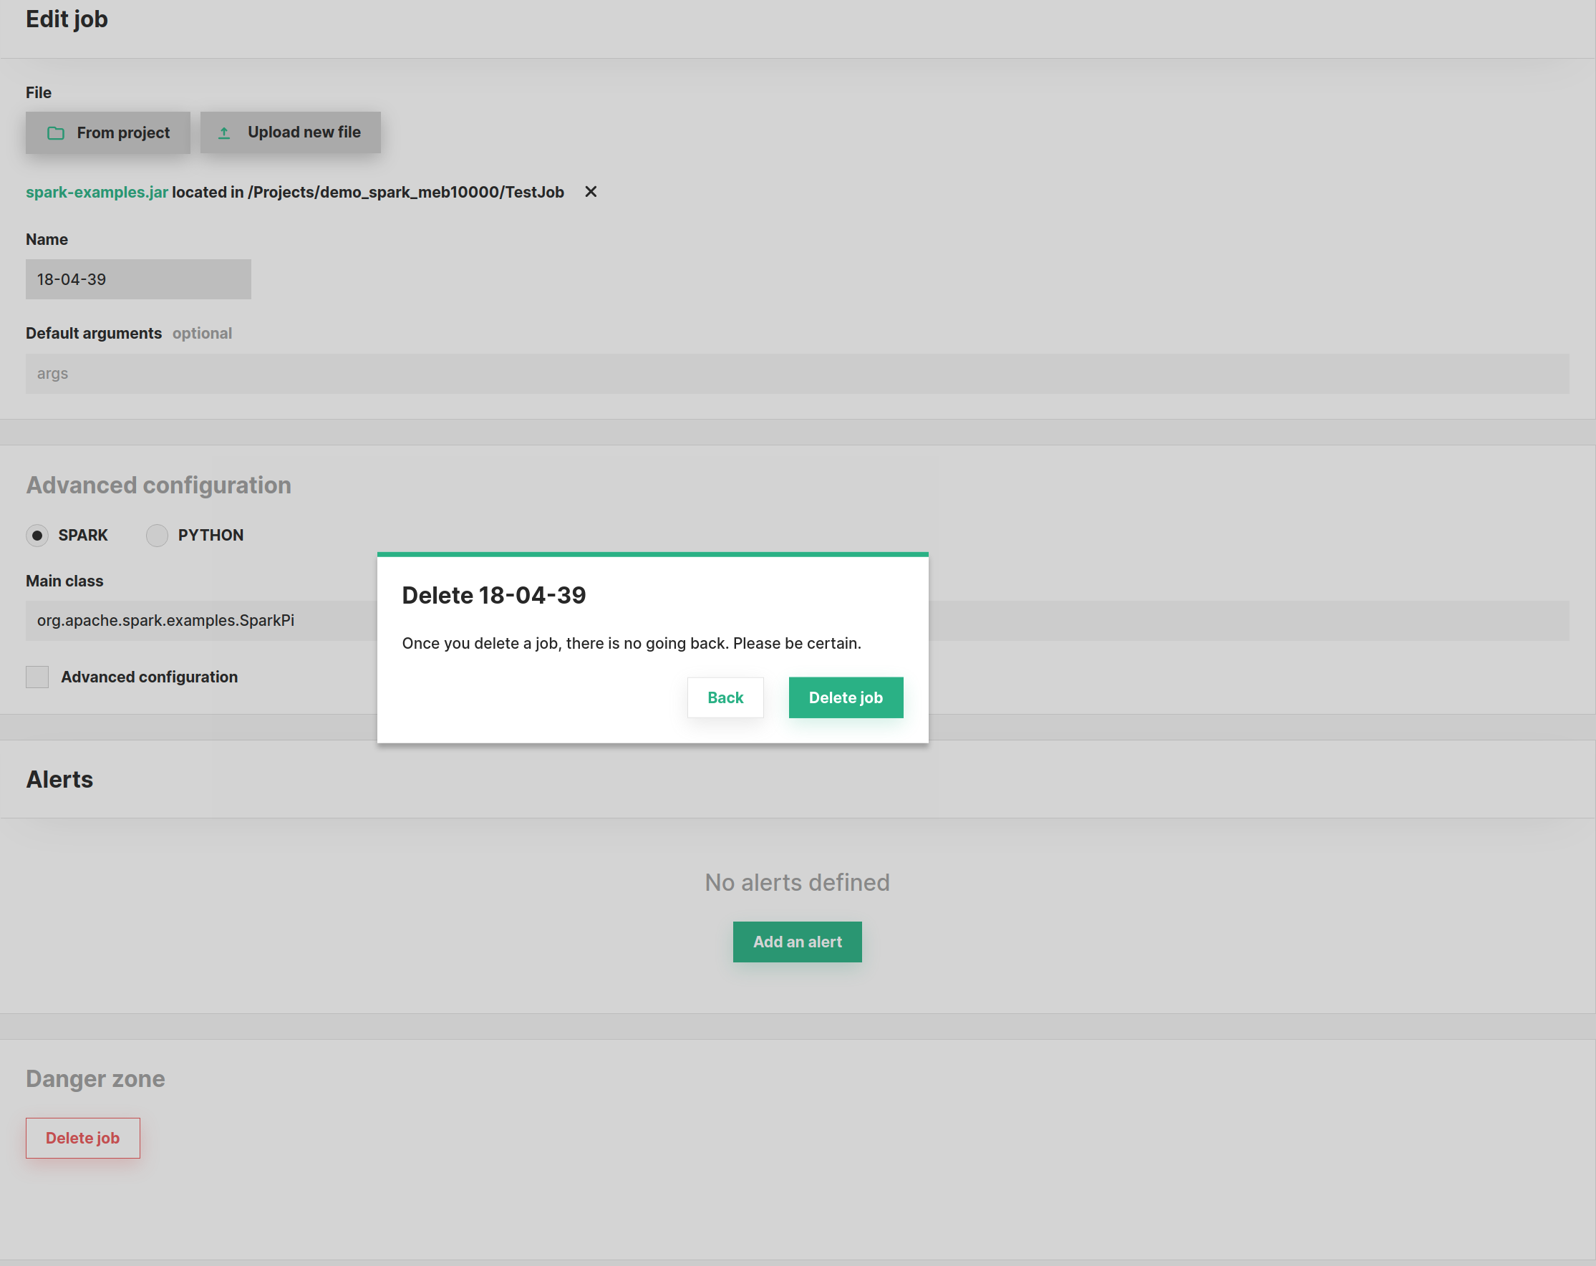The width and height of the screenshot is (1596, 1266).
Task: Click the upload arrow icon
Action: point(223,132)
